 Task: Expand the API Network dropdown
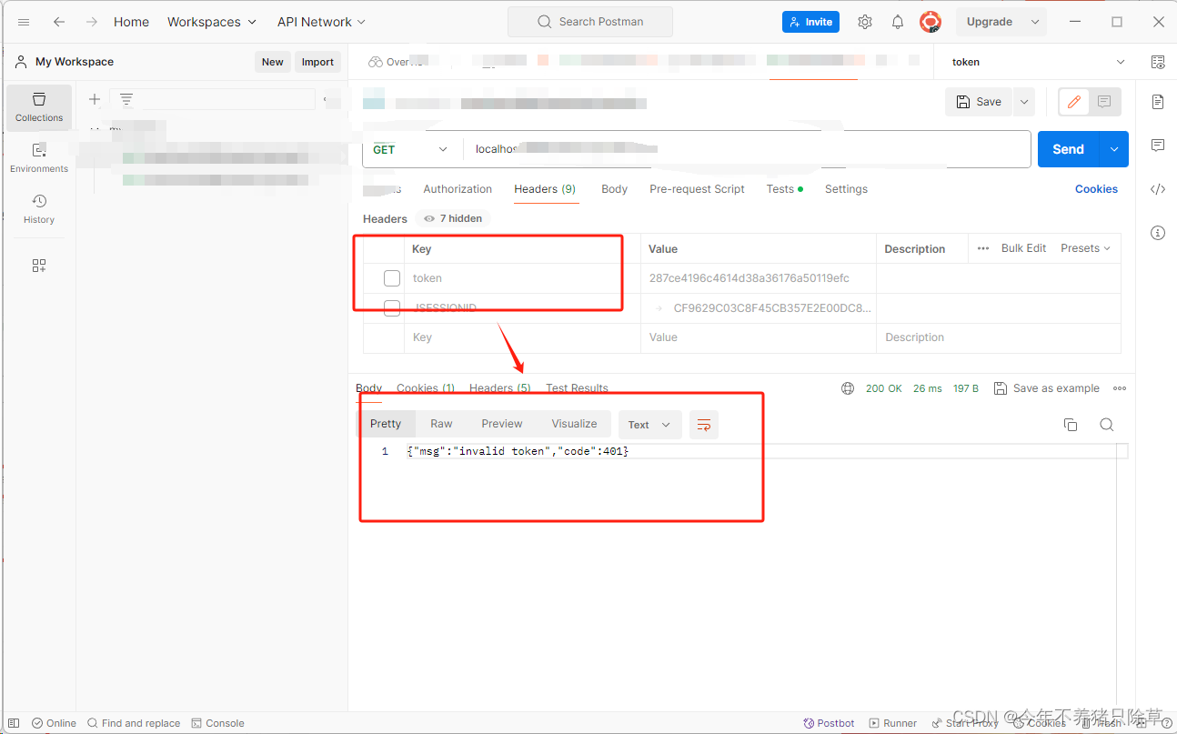[322, 22]
